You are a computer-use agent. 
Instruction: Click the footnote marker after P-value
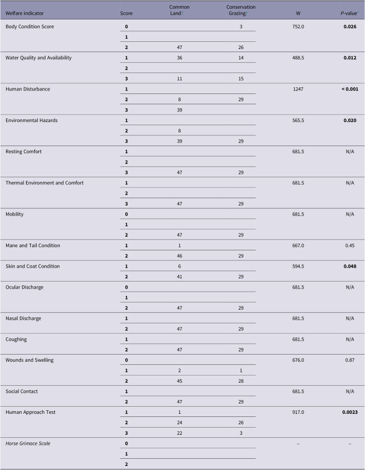click(x=358, y=12)
